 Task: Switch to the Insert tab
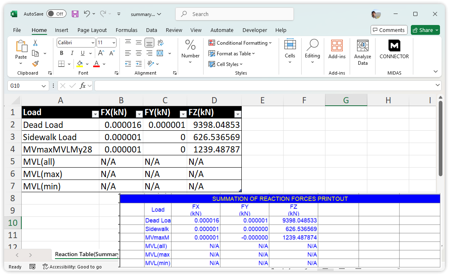pyautogui.click(x=61, y=30)
